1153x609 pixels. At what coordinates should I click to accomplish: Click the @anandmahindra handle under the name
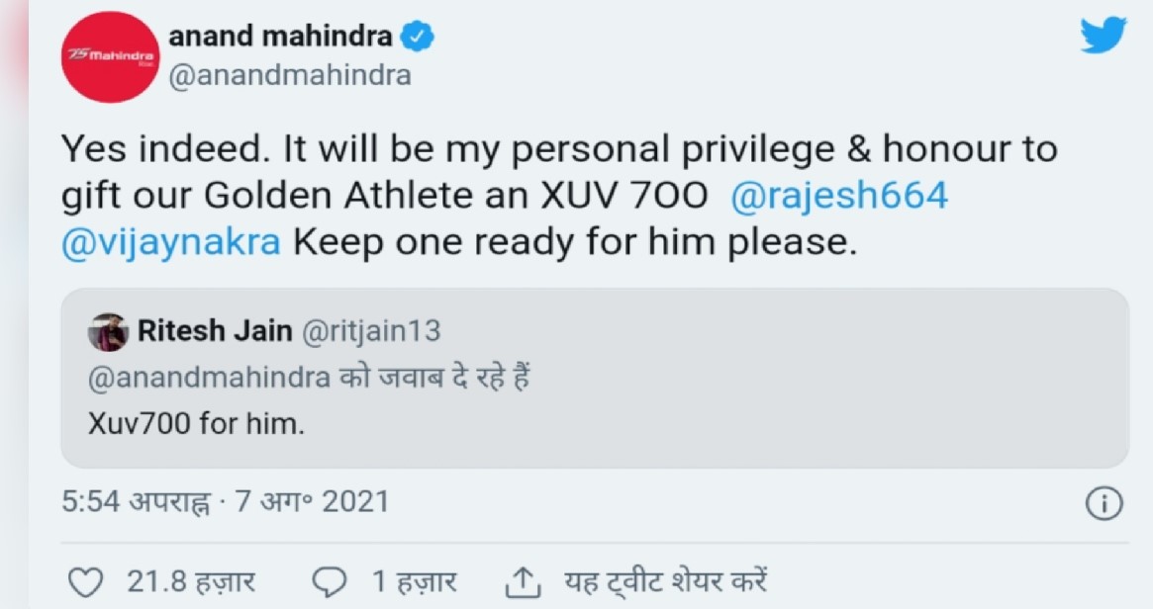point(290,76)
